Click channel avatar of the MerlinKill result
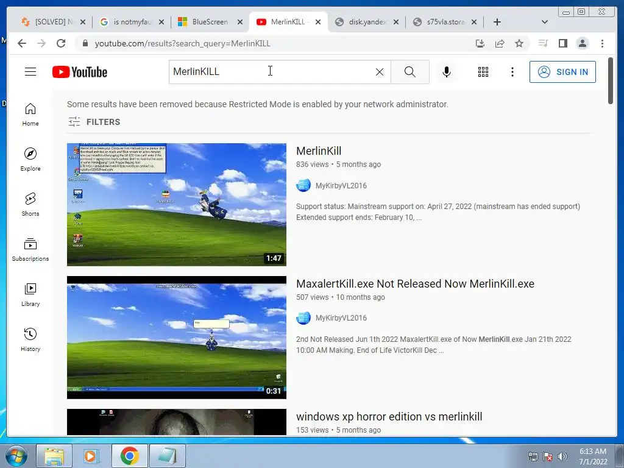 (x=303, y=185)
